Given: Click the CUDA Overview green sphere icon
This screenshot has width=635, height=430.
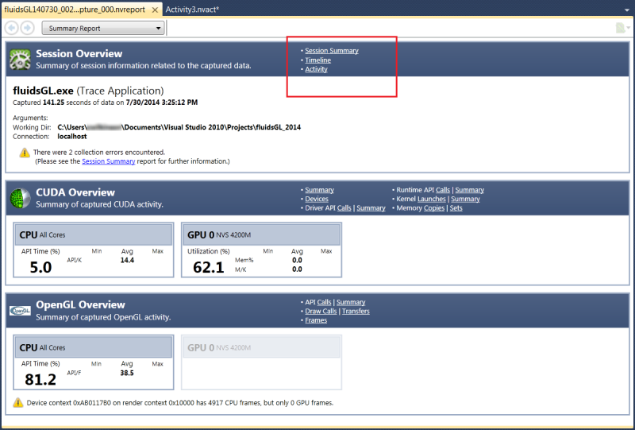Looking at the screenshot, I should click(20, 199).
